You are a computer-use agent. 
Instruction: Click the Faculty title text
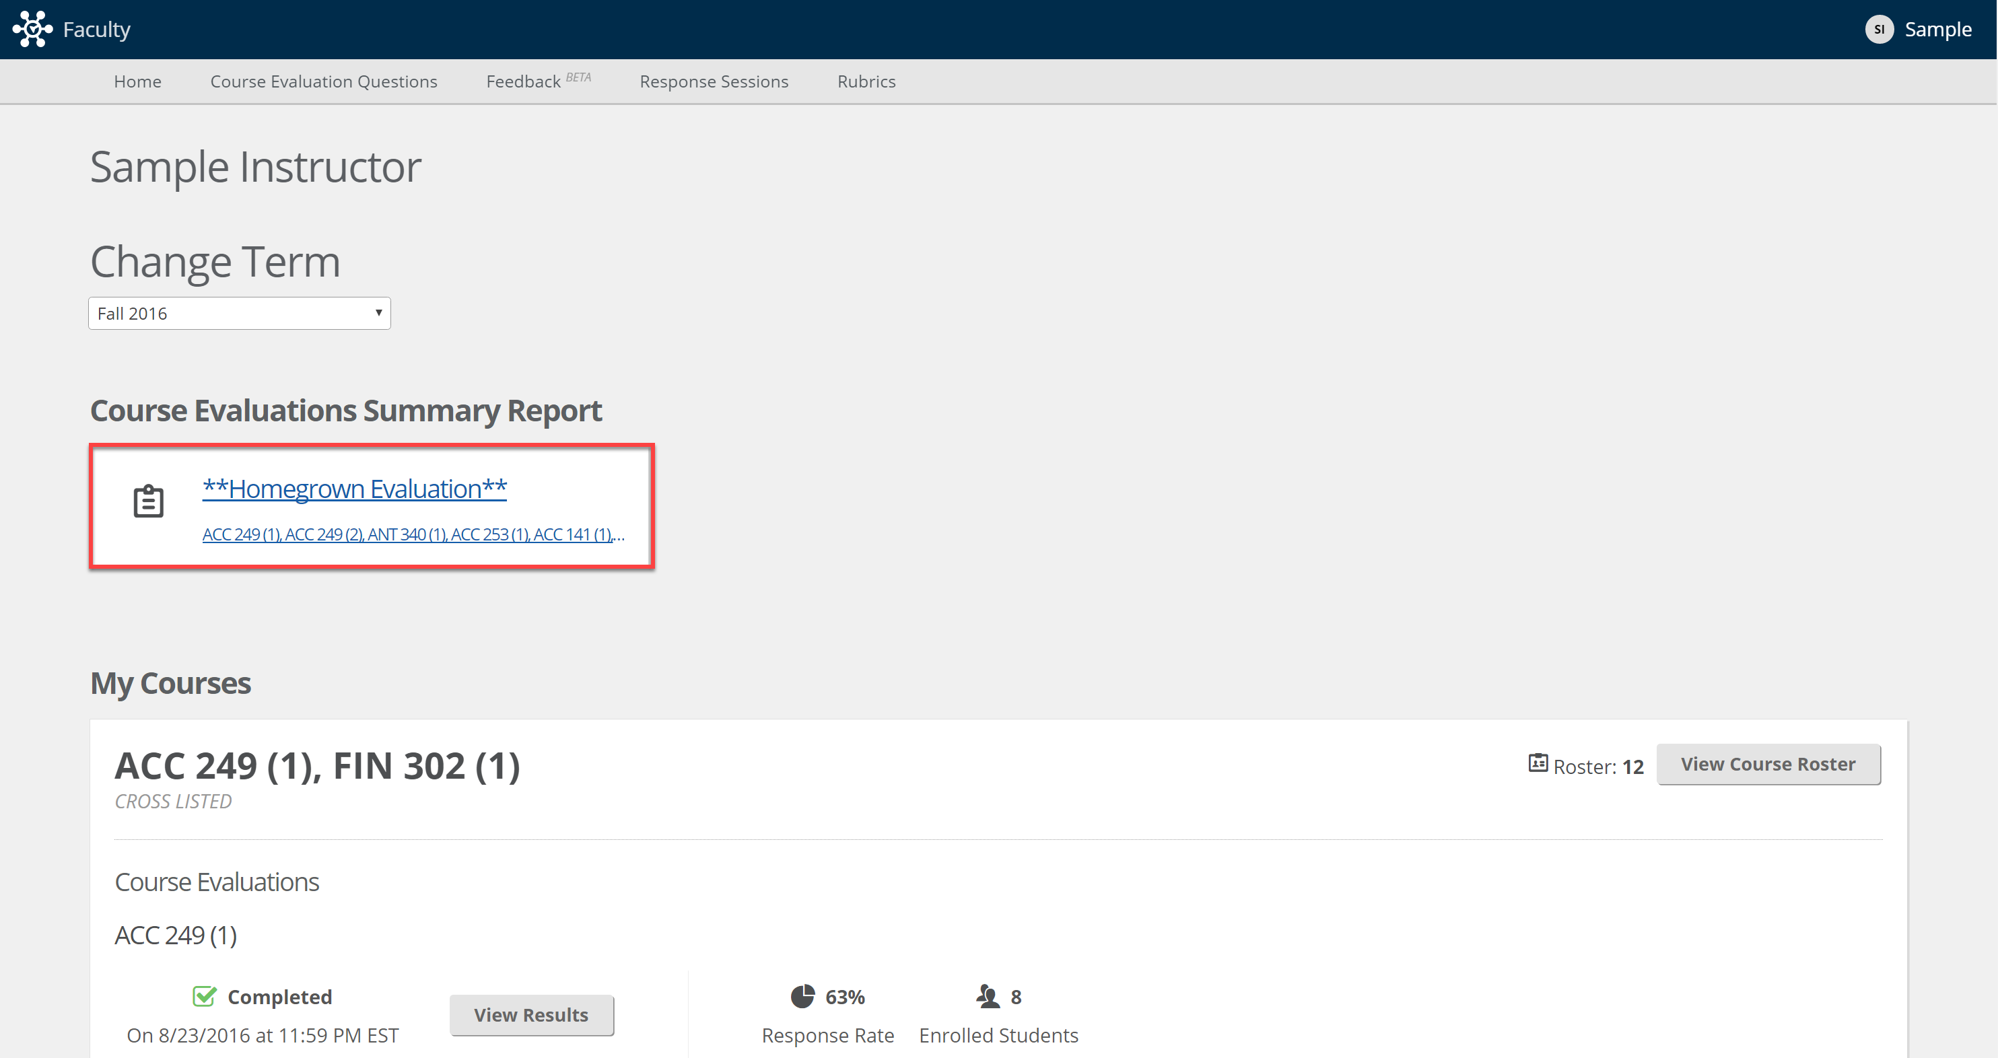96,30
